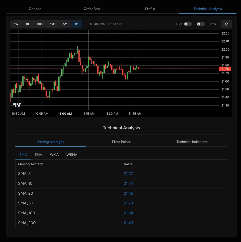Click the TradingView watermark logo
Image resolution: width=241 pixels, height=242 pixels.
pos(17,105)
